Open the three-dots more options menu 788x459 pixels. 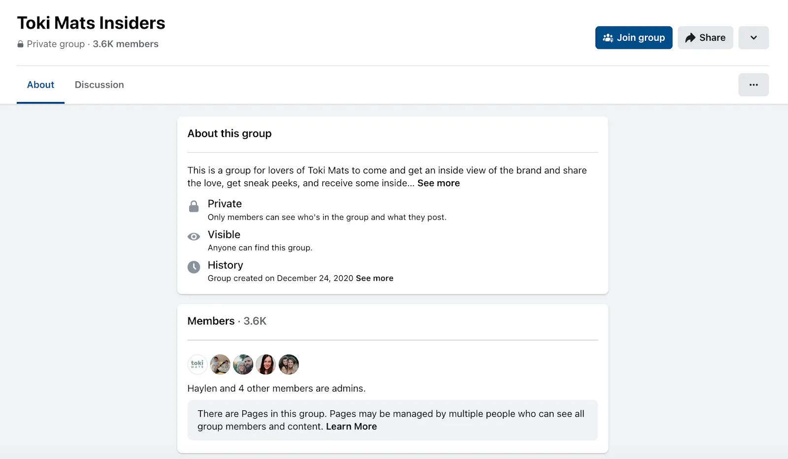click(753, 85)
